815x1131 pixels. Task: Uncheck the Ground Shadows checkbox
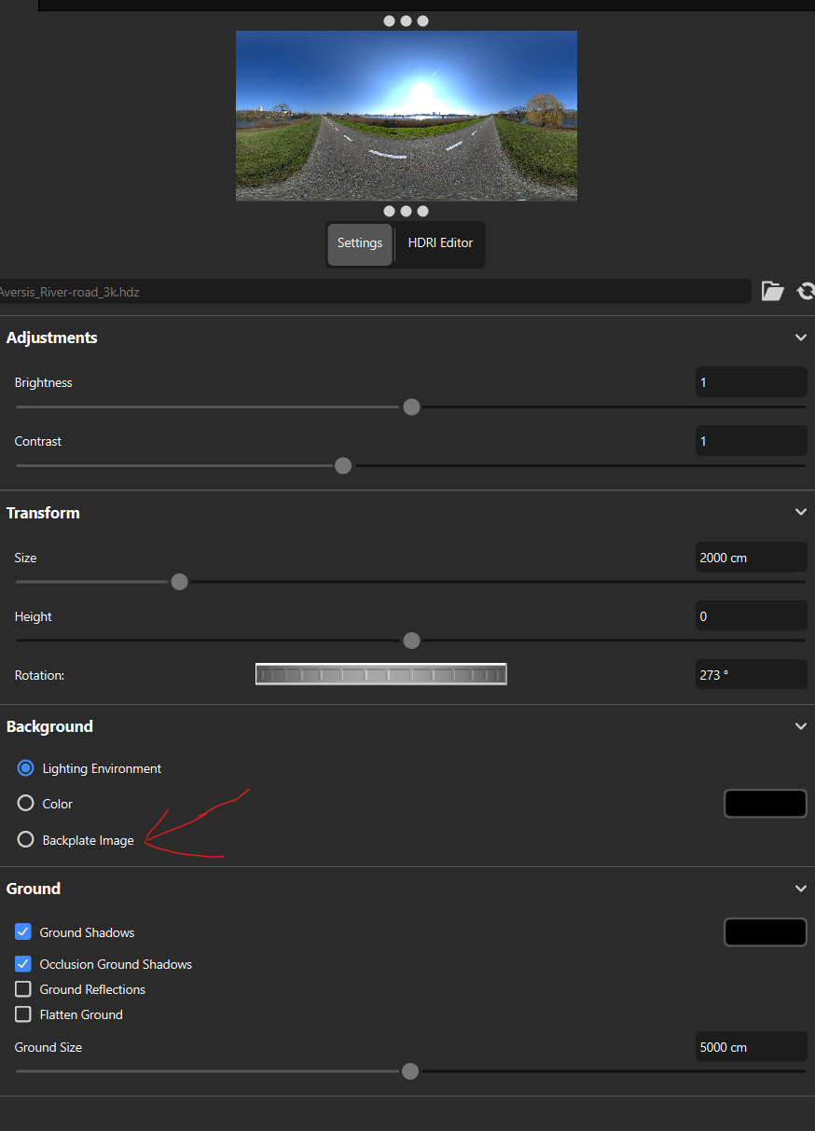[23, 931]
